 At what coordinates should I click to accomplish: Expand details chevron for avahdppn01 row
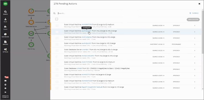point(195,32)
